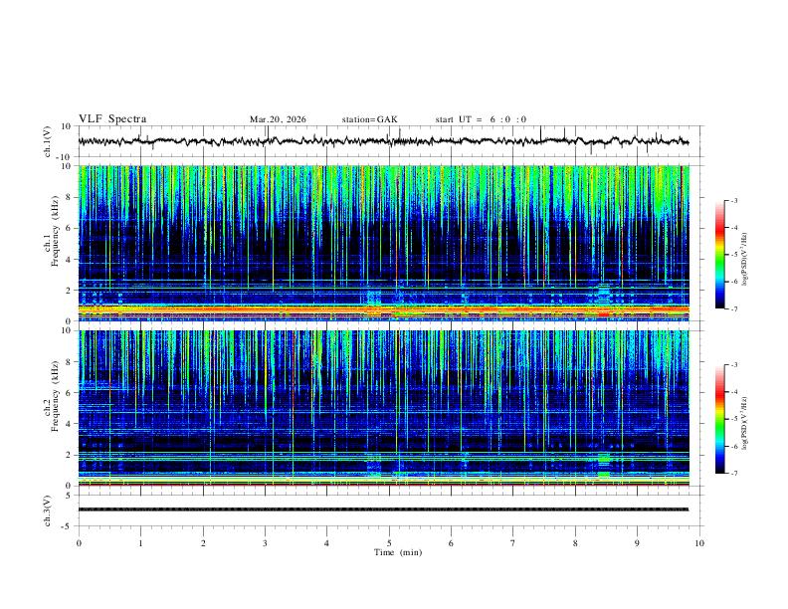Click the '7' tick on Time axis
Image resolution: width=788 pixels, height=609 pixels.
(513, 543)
